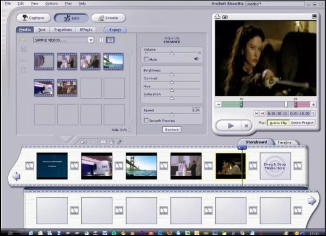Select the bridge clip in media album
Image resolution: width=326 pixels, height=236 pixels.
113,62
